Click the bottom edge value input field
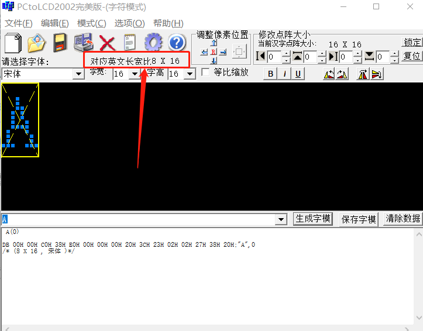The width and height of the screenshot is (423, 331). [383, 57]
